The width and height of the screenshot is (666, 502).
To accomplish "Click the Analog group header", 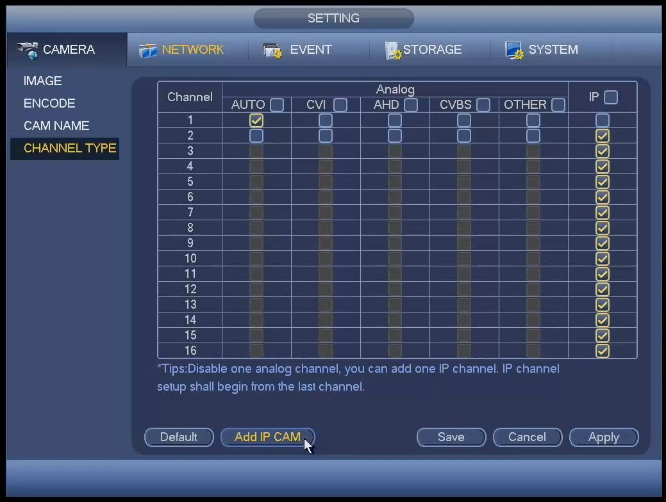I will (x=395, y=90).
